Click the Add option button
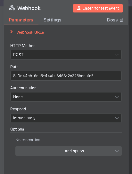The width and height of the screenshot is (132, 174). (x=69, y=151)
